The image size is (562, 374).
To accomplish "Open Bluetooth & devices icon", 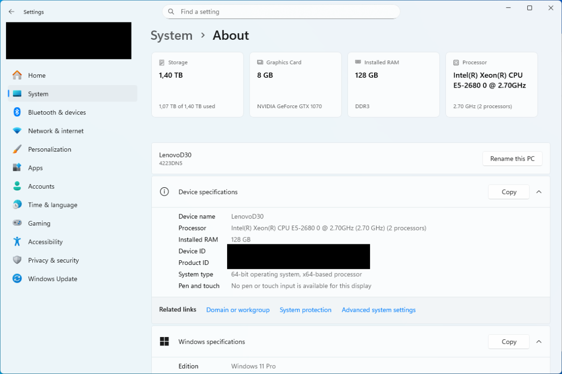I will click(17, 112).
